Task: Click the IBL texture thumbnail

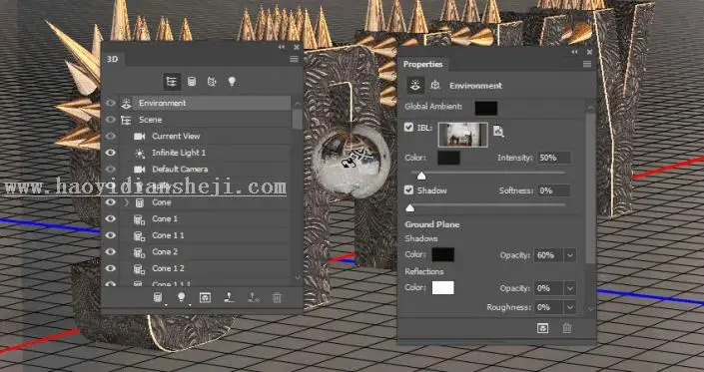Action: point(463,135)
